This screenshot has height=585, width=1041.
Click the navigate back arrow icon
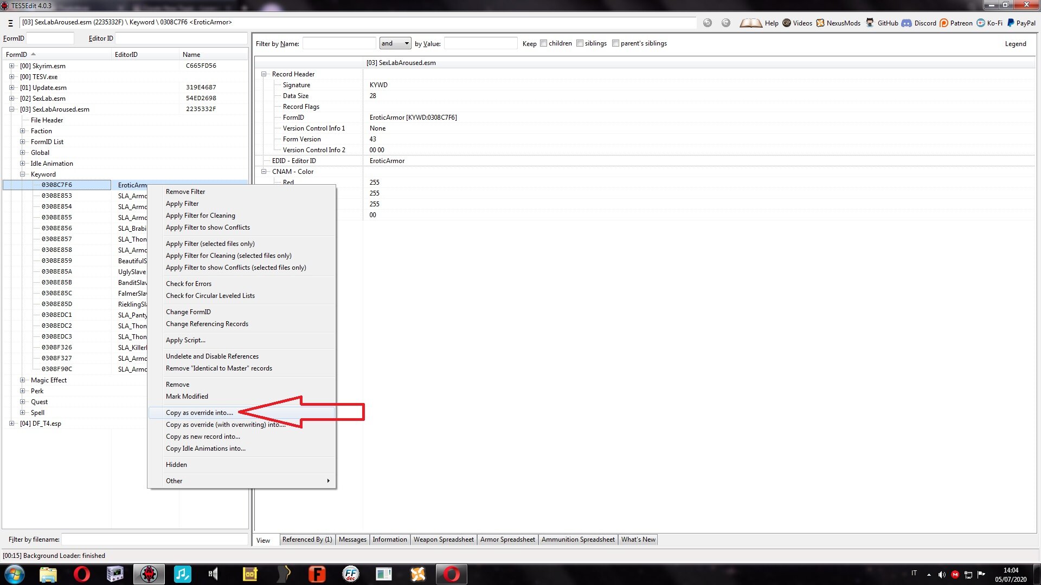(708, 23)
